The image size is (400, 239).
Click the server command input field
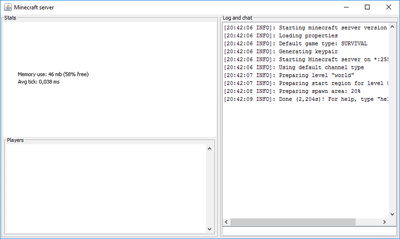coord(309,231)
